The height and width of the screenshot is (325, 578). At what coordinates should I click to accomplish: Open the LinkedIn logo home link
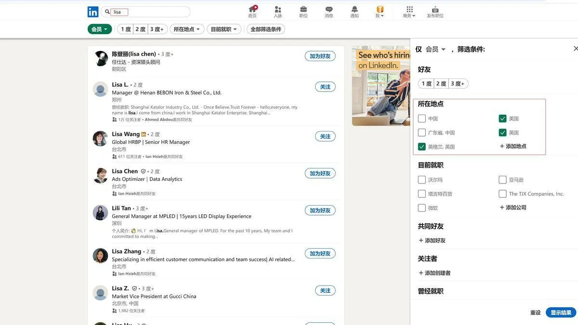tap(93, 12)
